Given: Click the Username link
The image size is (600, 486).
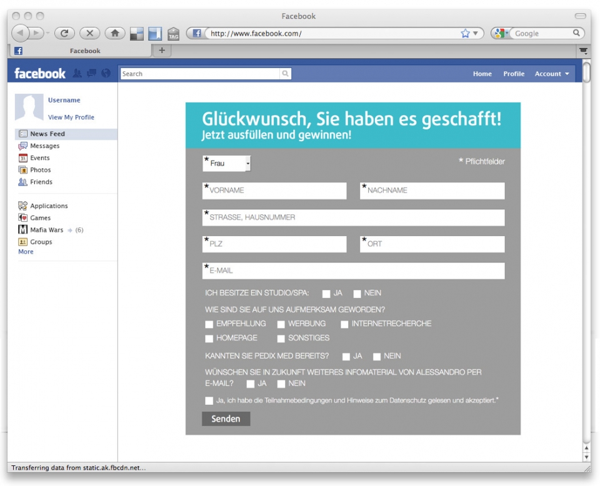Looking at the screenshot, I should coord(64,100).
